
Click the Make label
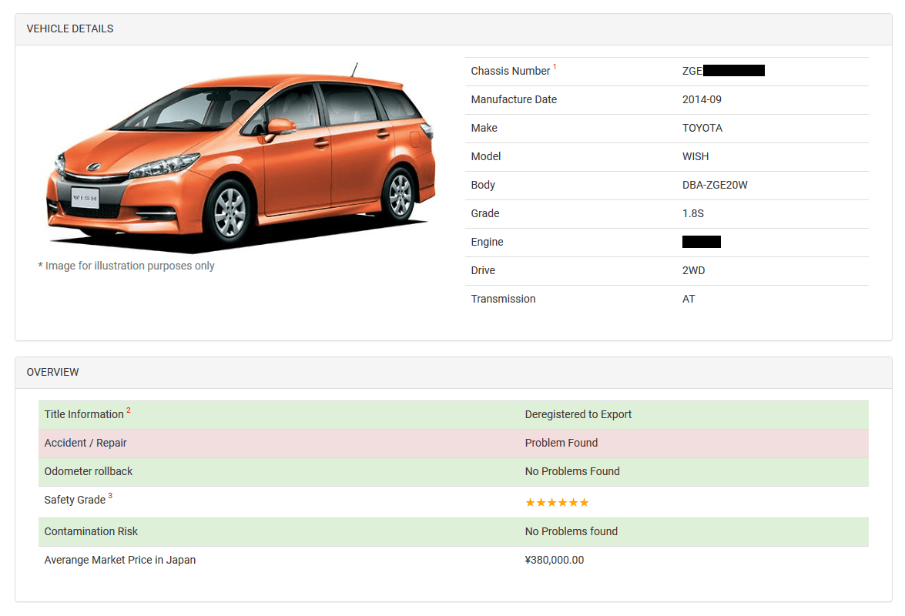pos(484,128)
